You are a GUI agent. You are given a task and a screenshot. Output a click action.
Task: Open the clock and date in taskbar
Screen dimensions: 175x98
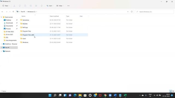[166, 95]
